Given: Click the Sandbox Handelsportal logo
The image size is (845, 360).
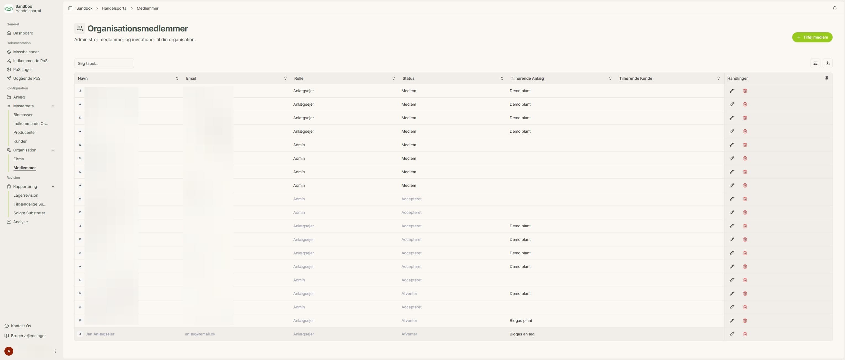Looking at the screenshot, I should [9, 9].
